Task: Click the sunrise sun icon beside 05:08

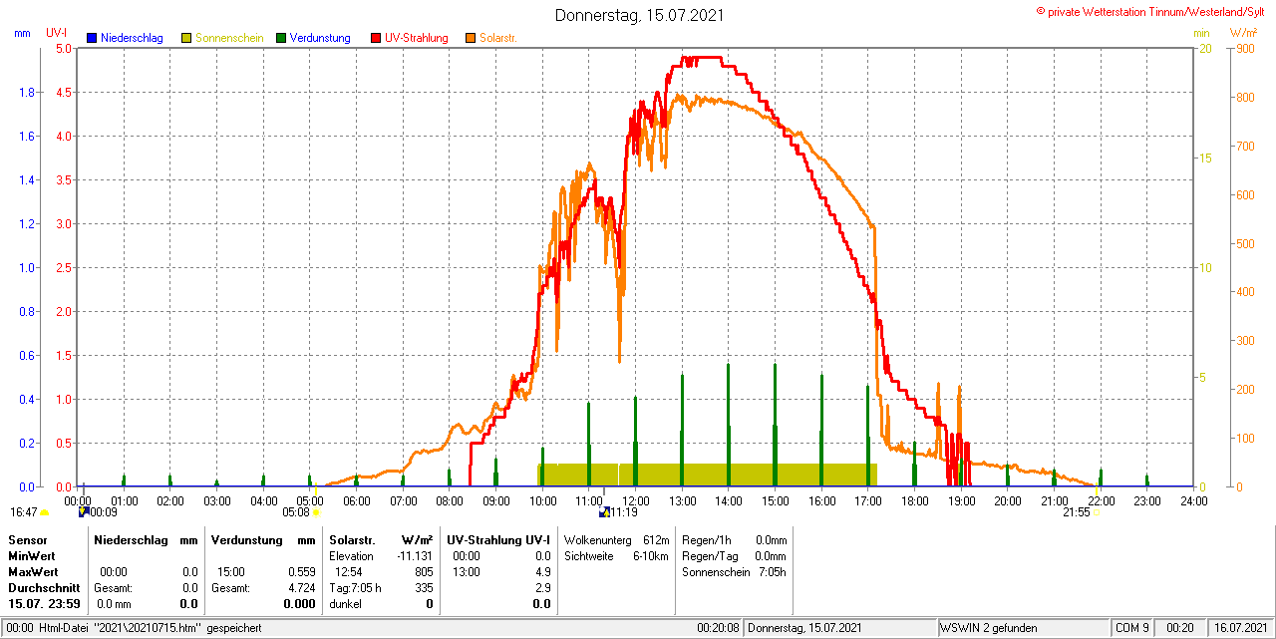Action: 316,512
